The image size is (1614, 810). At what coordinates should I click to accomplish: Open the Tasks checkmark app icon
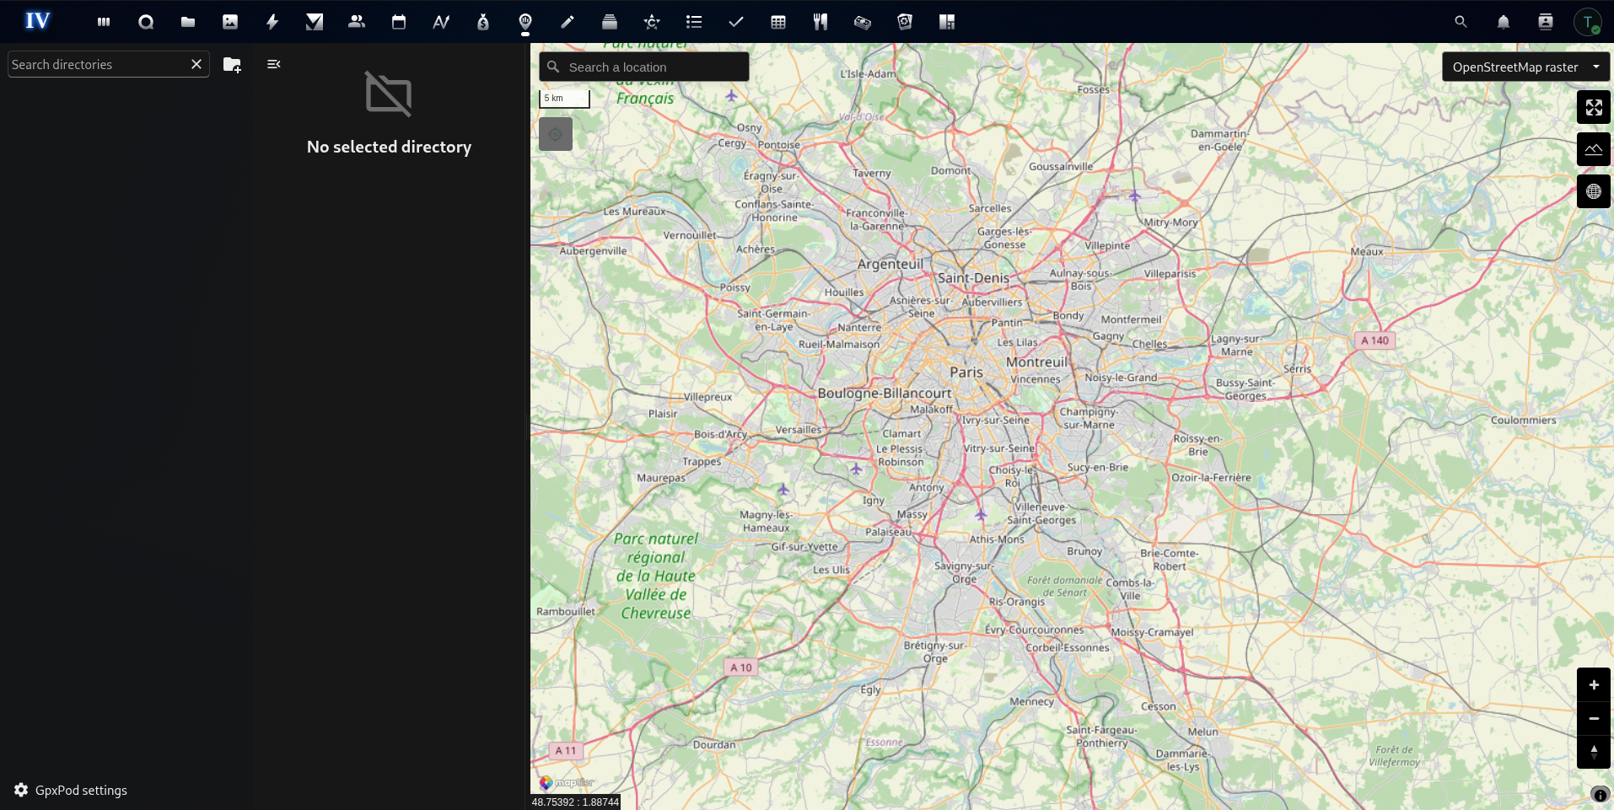[735, 22]
